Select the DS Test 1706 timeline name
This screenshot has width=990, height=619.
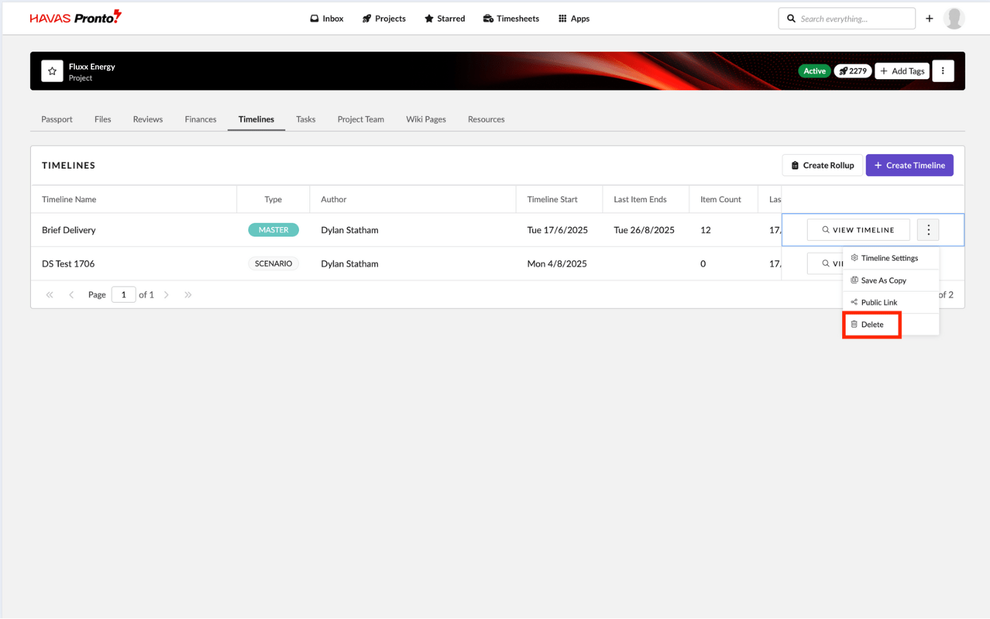pyautogui.click(x=68, y=263)
